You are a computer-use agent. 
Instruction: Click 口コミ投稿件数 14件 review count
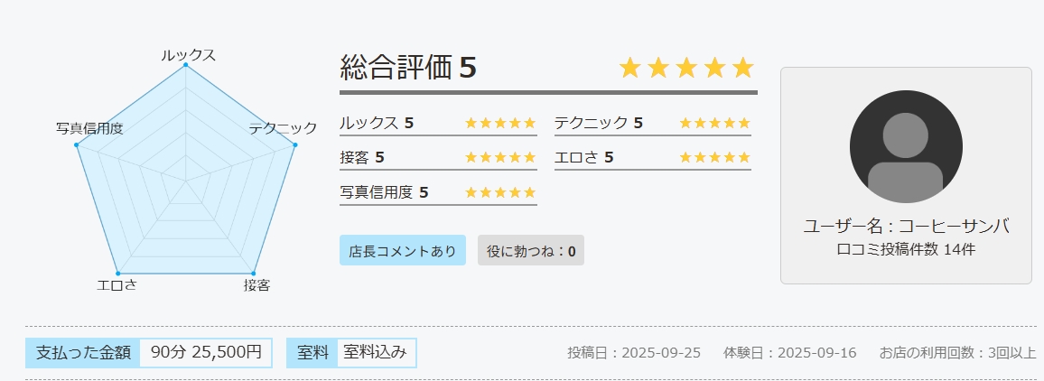[x=906, y=249]
